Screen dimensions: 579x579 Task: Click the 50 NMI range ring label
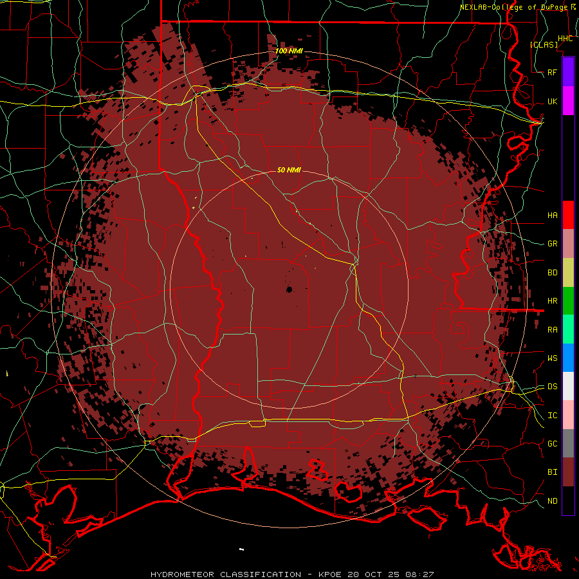pyautogui.click(x=289, y=170)
